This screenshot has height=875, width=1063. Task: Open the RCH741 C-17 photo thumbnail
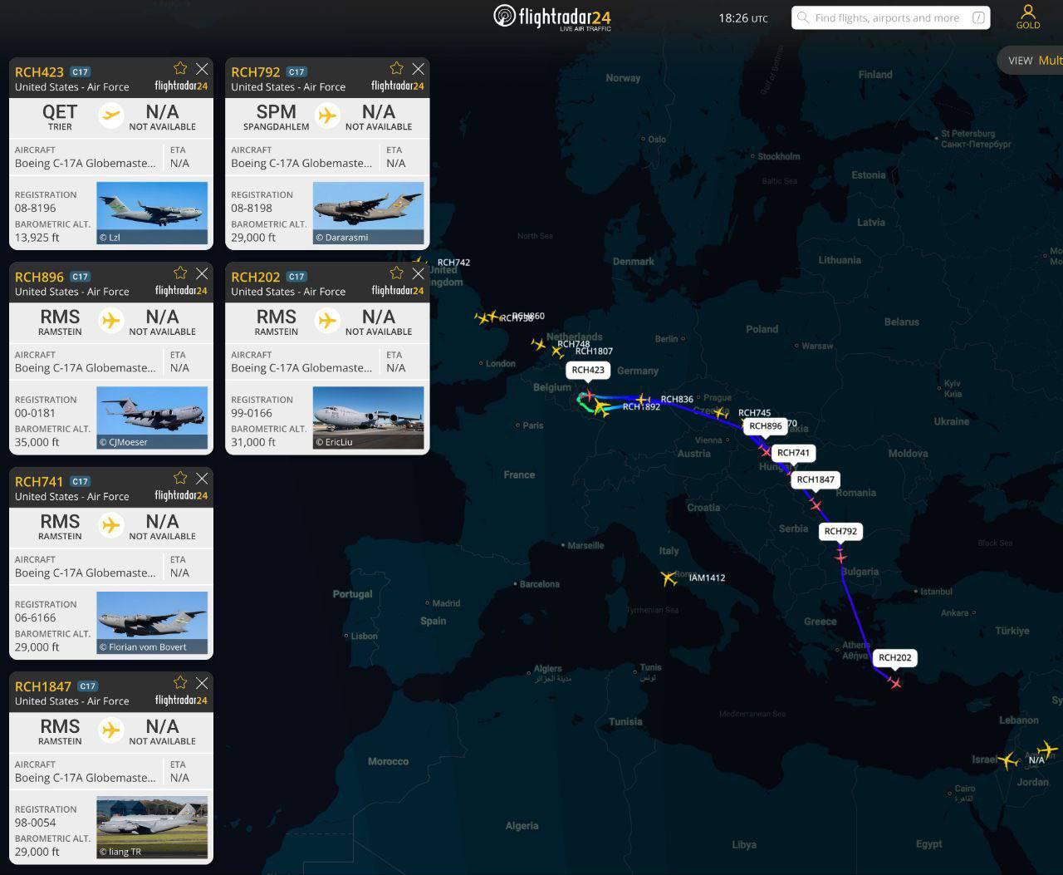point(152,622)
